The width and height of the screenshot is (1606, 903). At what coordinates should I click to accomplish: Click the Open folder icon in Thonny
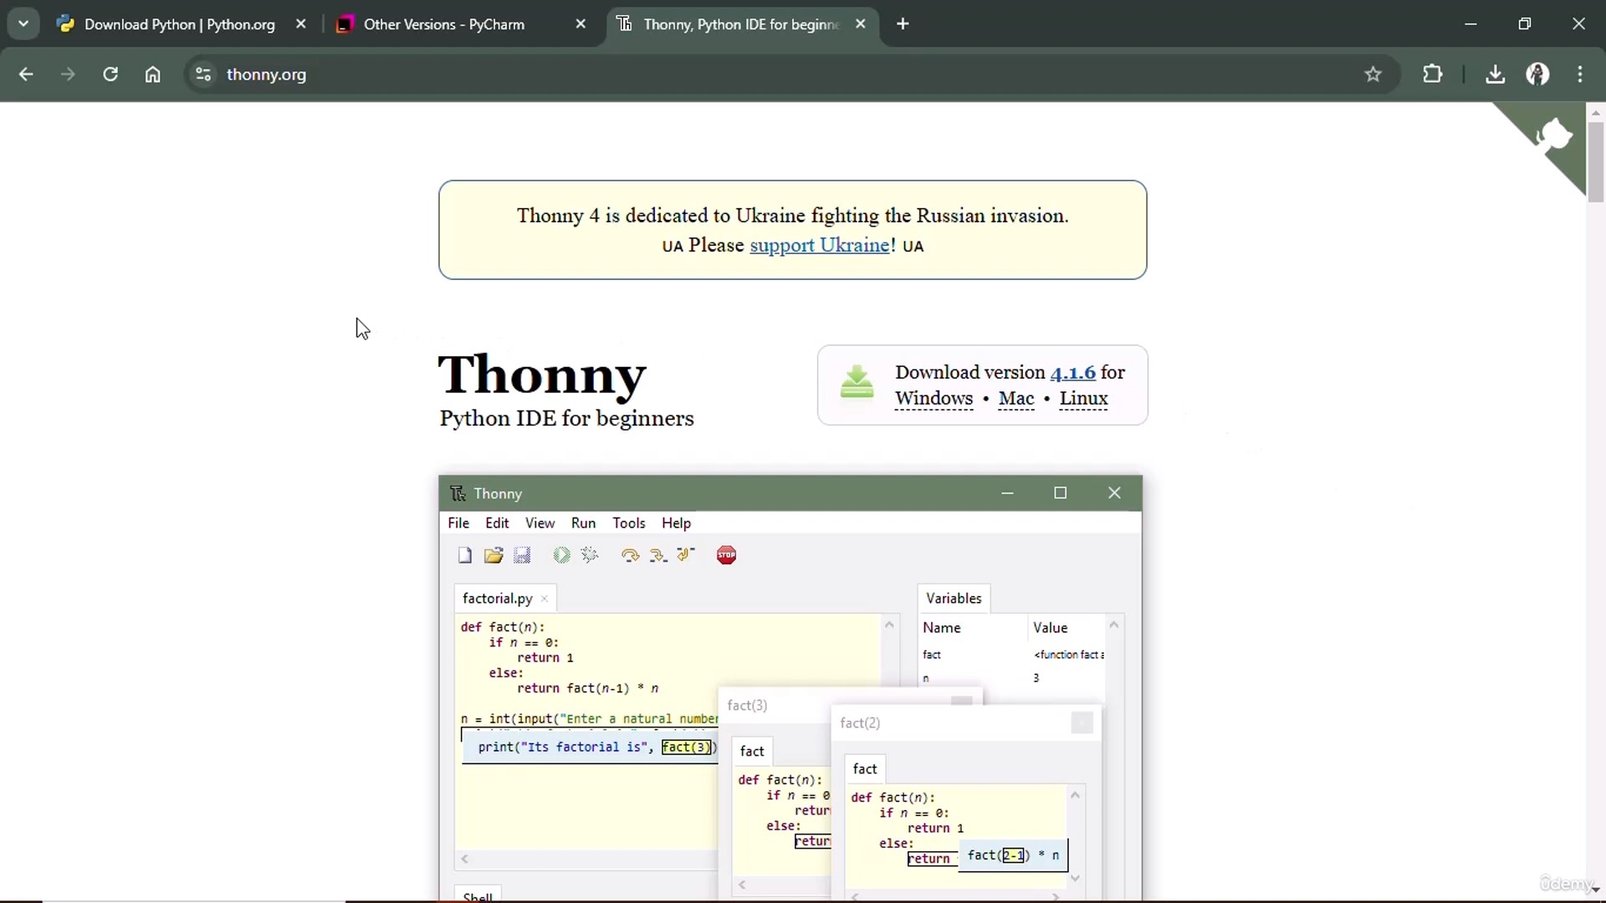point(494,555)
